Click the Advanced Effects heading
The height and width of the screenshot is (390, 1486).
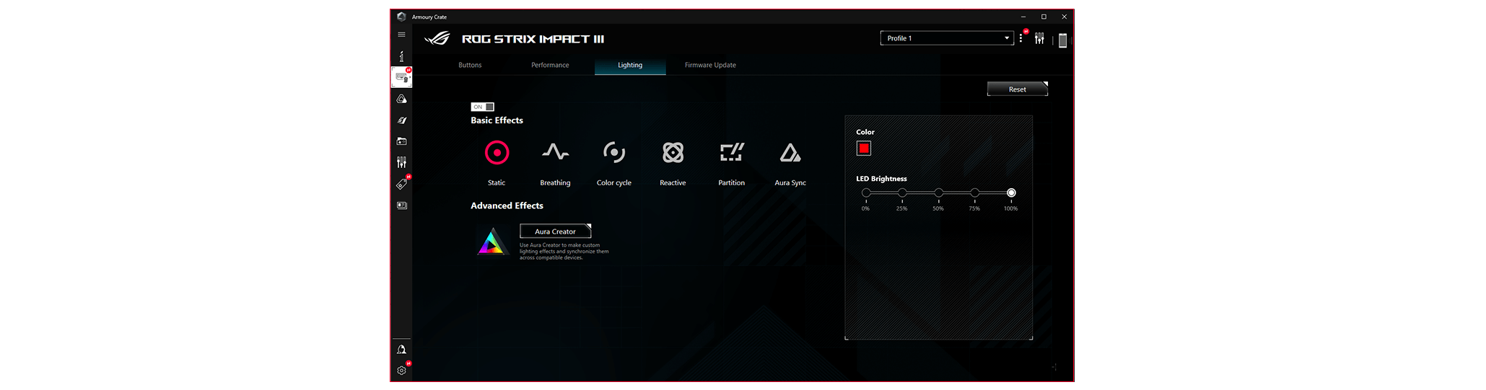click(507, 206)
